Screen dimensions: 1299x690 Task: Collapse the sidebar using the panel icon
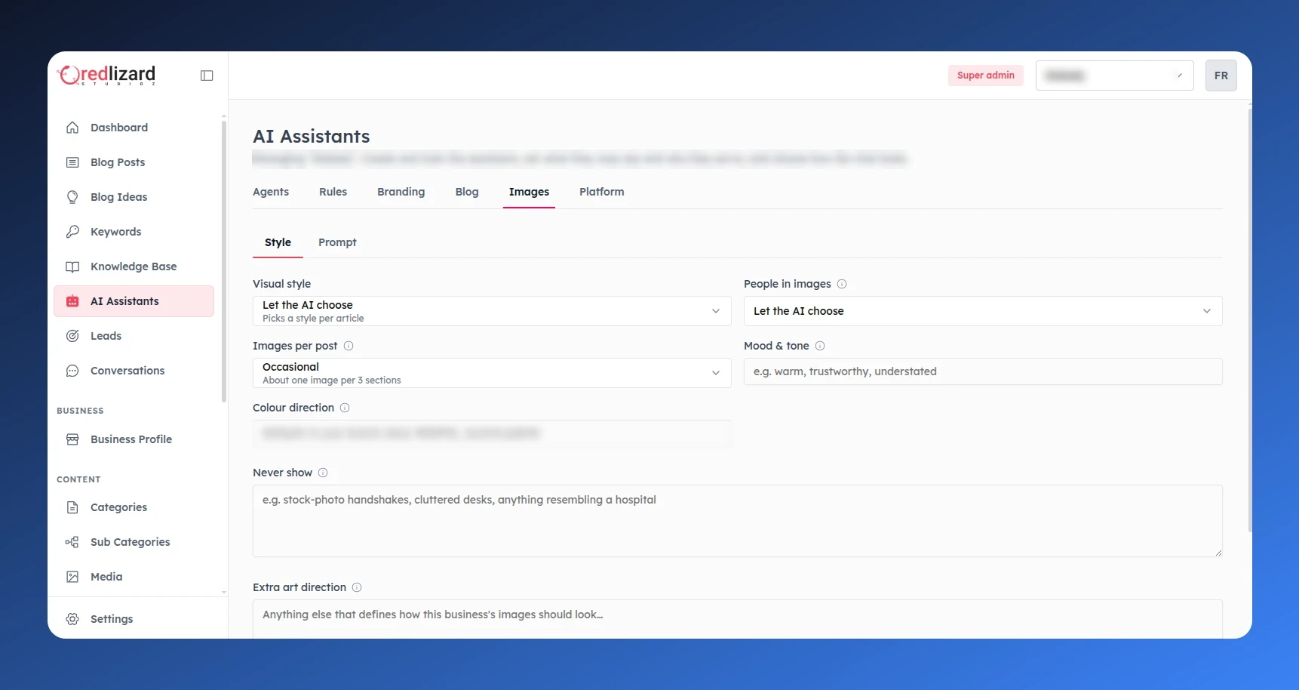click(x=207, y=75)
